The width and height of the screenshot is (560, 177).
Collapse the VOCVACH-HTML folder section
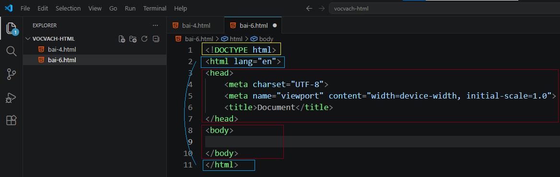pyautogui.click(x=54, y=39)
